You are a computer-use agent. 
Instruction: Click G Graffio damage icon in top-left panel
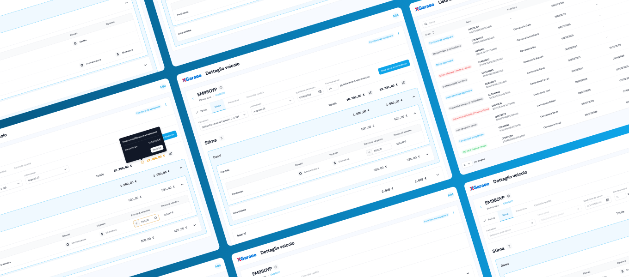coord(75,43)
